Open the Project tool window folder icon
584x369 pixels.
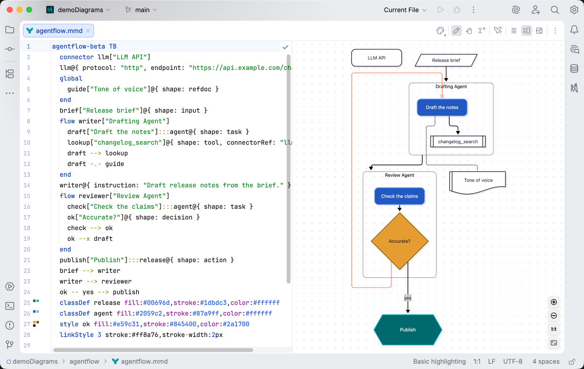coord(10,30)
